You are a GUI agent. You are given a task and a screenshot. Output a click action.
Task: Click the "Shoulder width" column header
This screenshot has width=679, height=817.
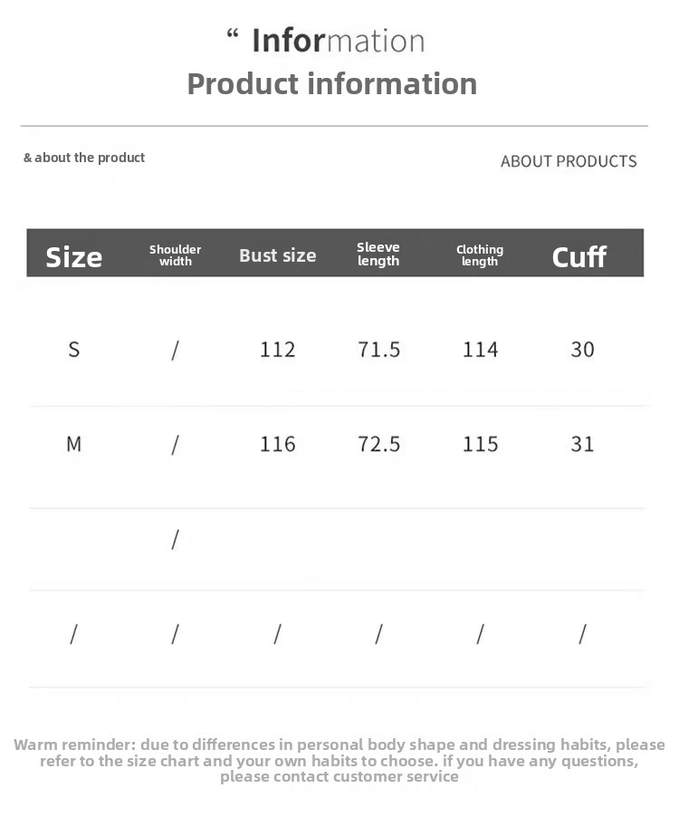[x=176, y=255]
